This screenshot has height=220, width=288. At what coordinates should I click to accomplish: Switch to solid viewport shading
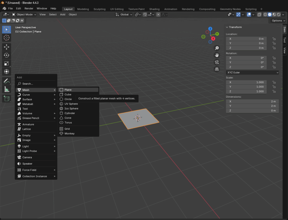pos(270,15)
